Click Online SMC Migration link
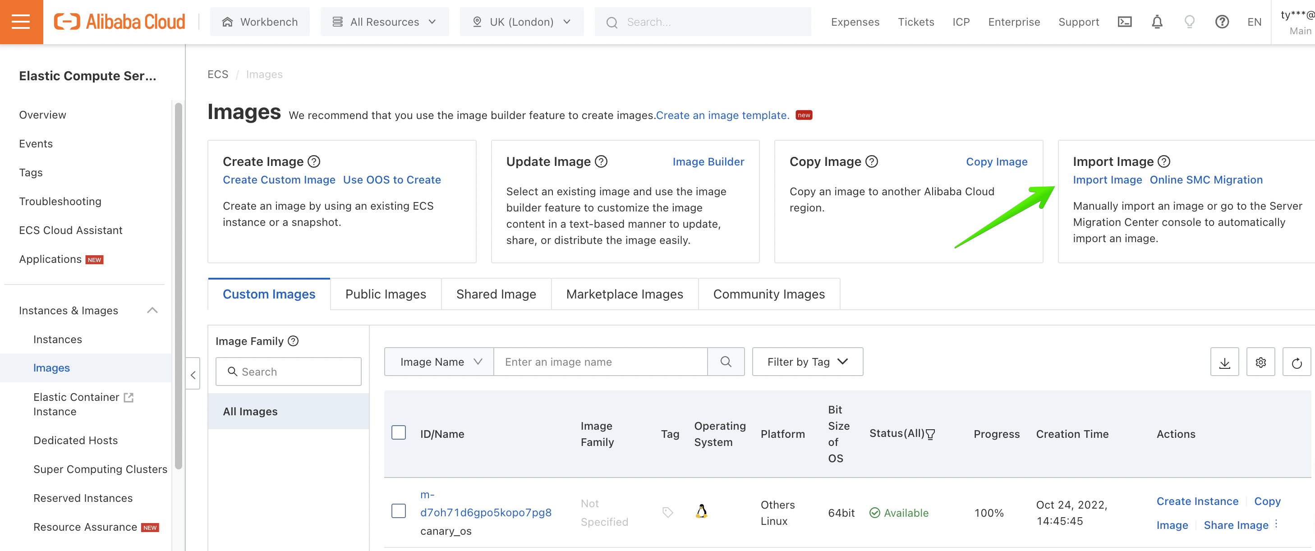Image resolution: width=1315 pixels, height=551 pixels. [1205, 179]
